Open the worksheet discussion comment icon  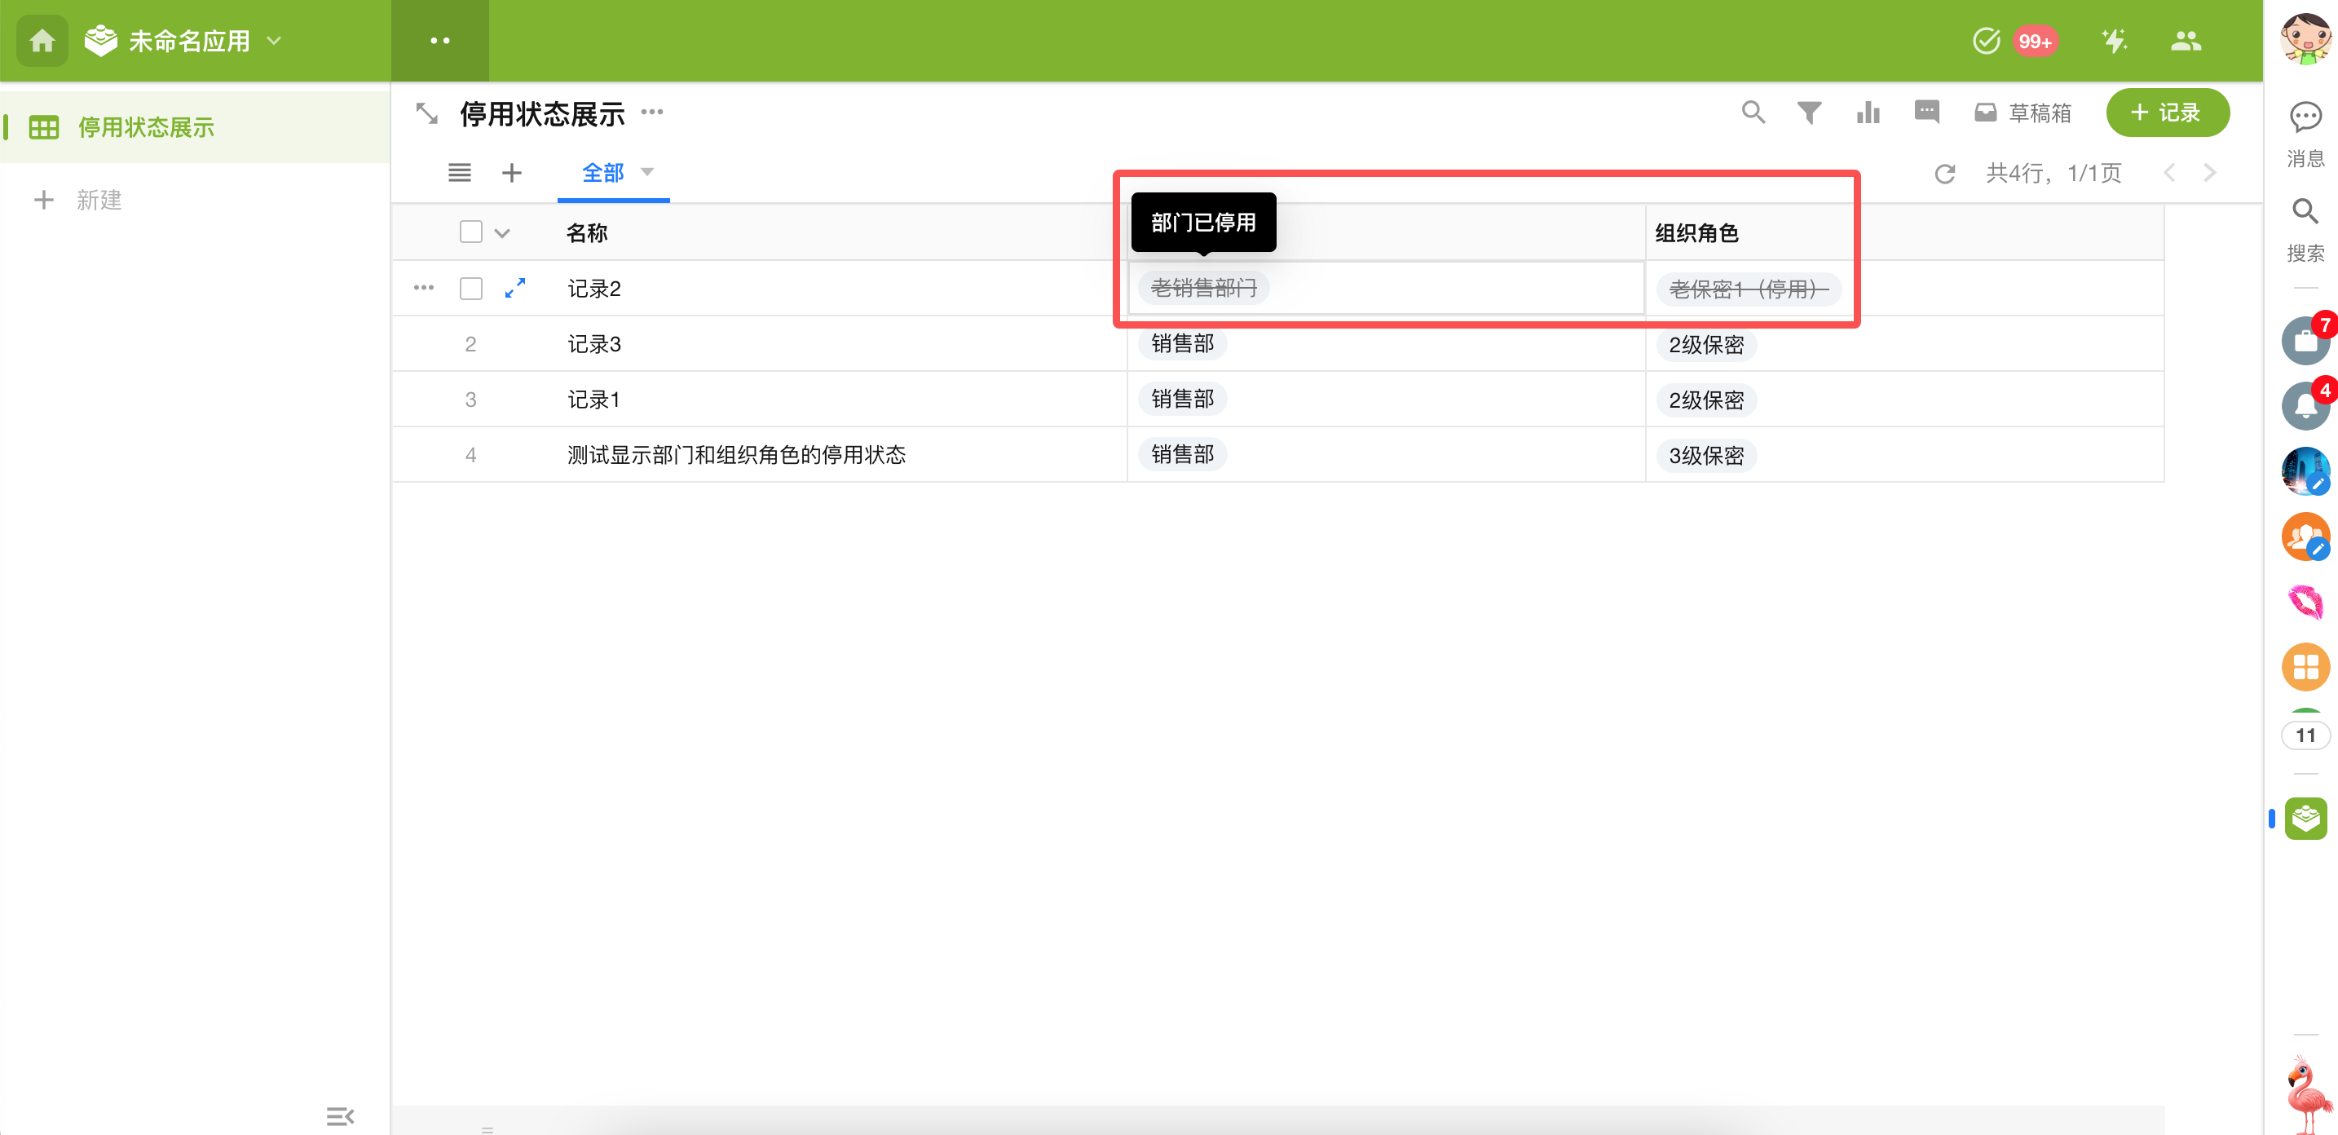point(1926,113)
